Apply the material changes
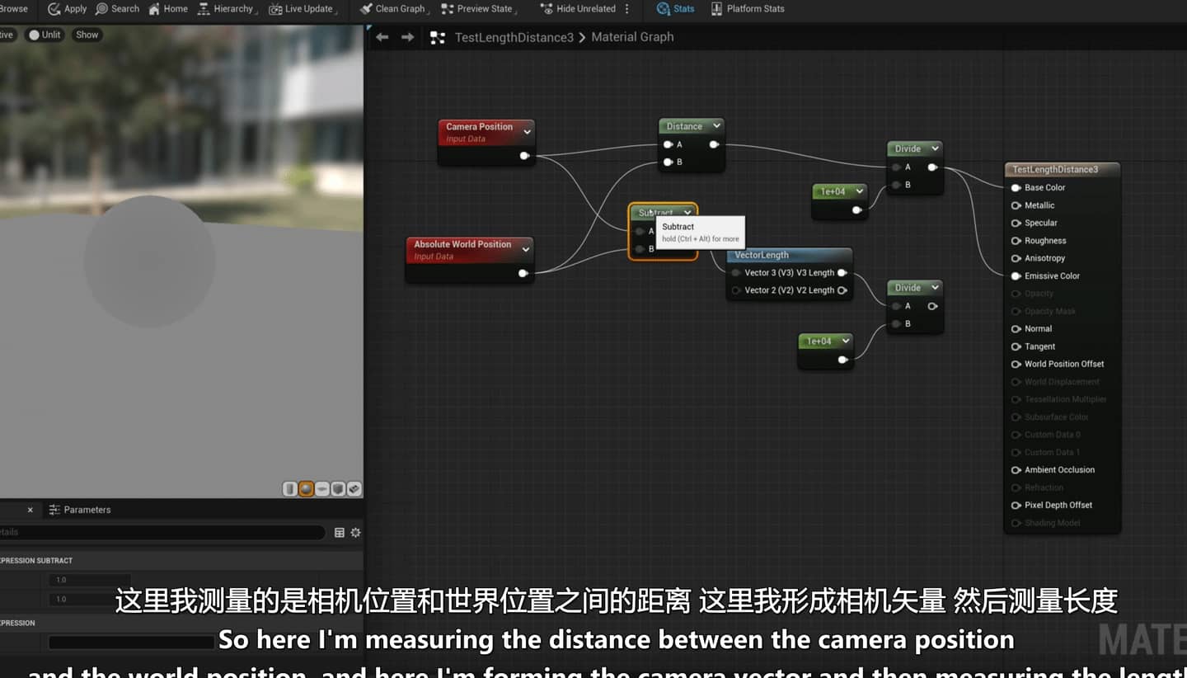Viewport: 1187px width, 678px height. pyautogui.click(x=67, y=9)
